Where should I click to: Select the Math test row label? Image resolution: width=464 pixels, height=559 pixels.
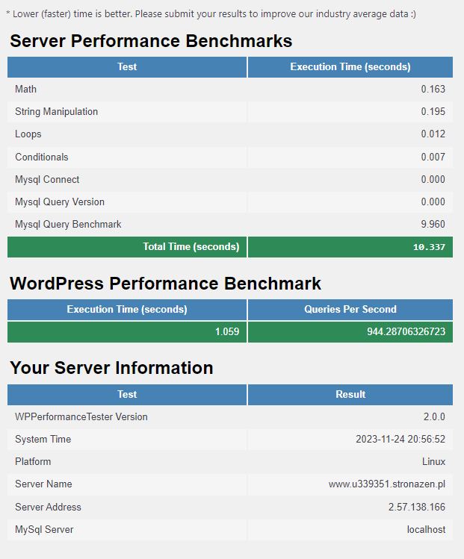pos(25,89)
